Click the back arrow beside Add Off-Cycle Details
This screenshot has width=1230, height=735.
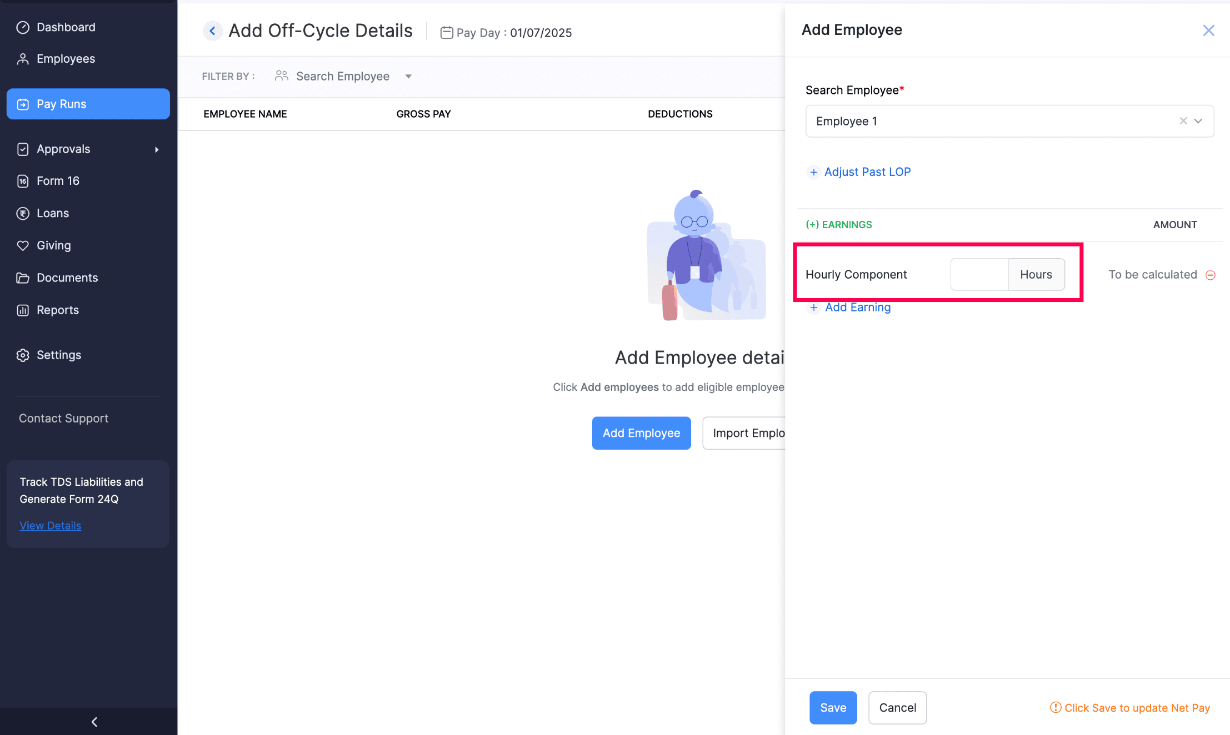(x=212, y=31)
